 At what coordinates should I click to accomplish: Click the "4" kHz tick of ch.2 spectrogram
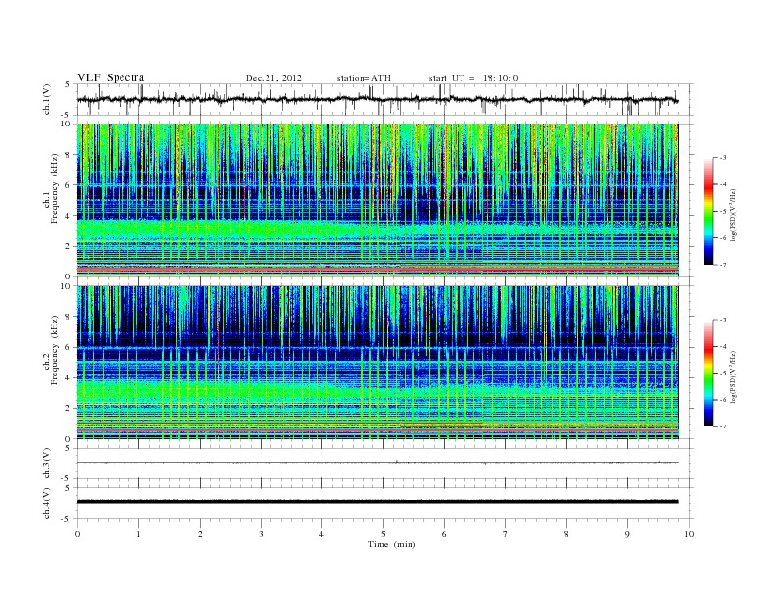click(x=68, y=377)
